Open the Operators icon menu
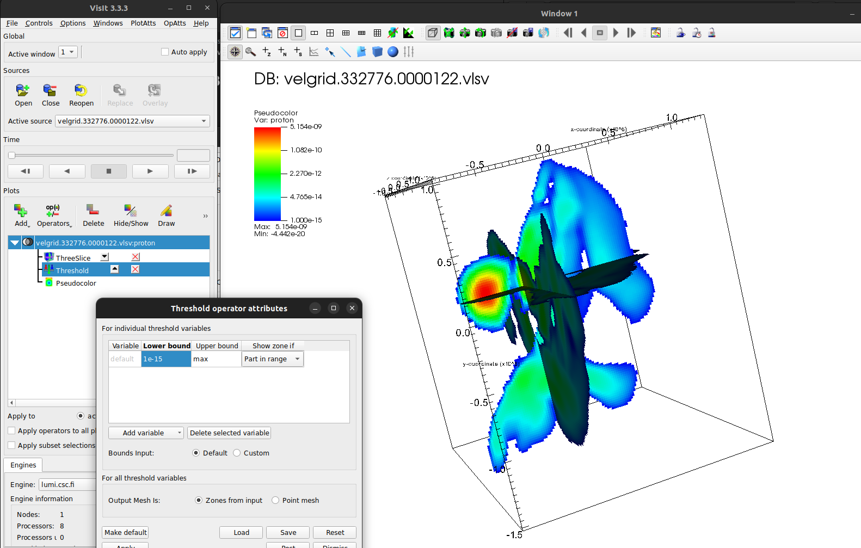This screenshot has height=548, width=861. coord(53,211)
